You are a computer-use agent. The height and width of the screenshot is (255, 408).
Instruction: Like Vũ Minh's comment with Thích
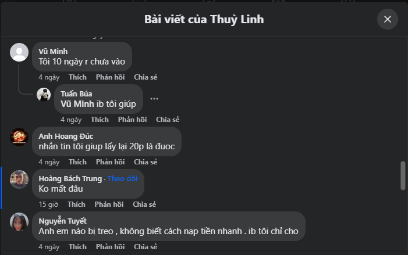coord(77,77)
